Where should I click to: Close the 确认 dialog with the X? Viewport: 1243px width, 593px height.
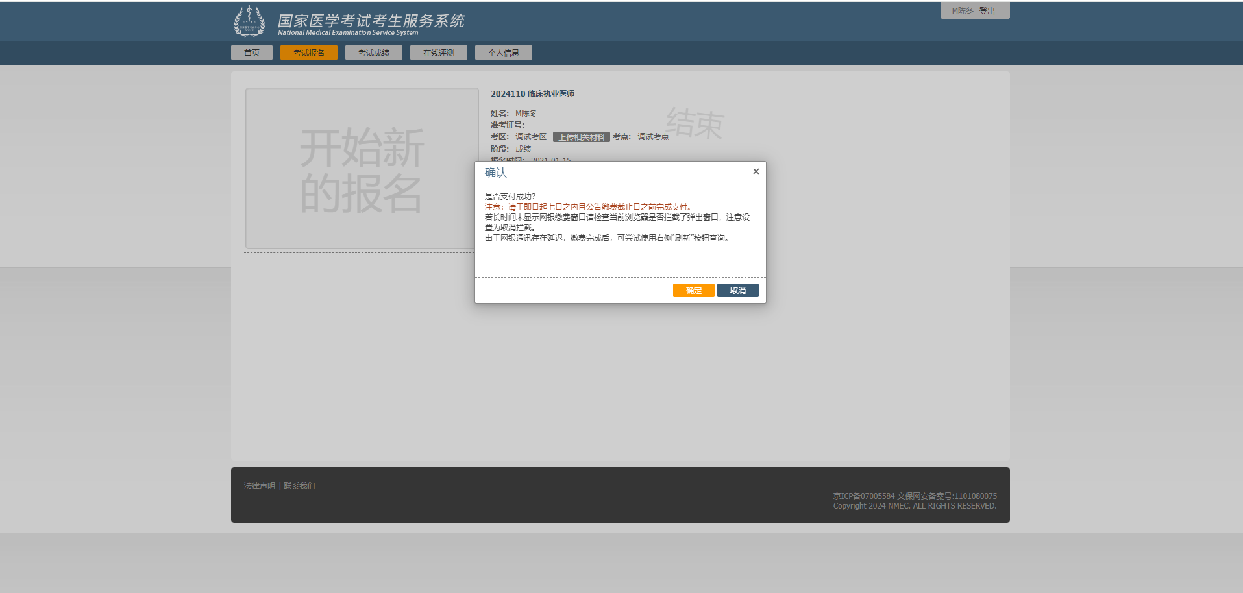tap(756, 171)
